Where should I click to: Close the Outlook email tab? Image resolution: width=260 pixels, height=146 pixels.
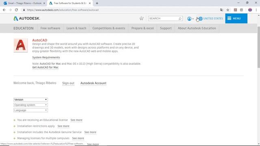44,3
